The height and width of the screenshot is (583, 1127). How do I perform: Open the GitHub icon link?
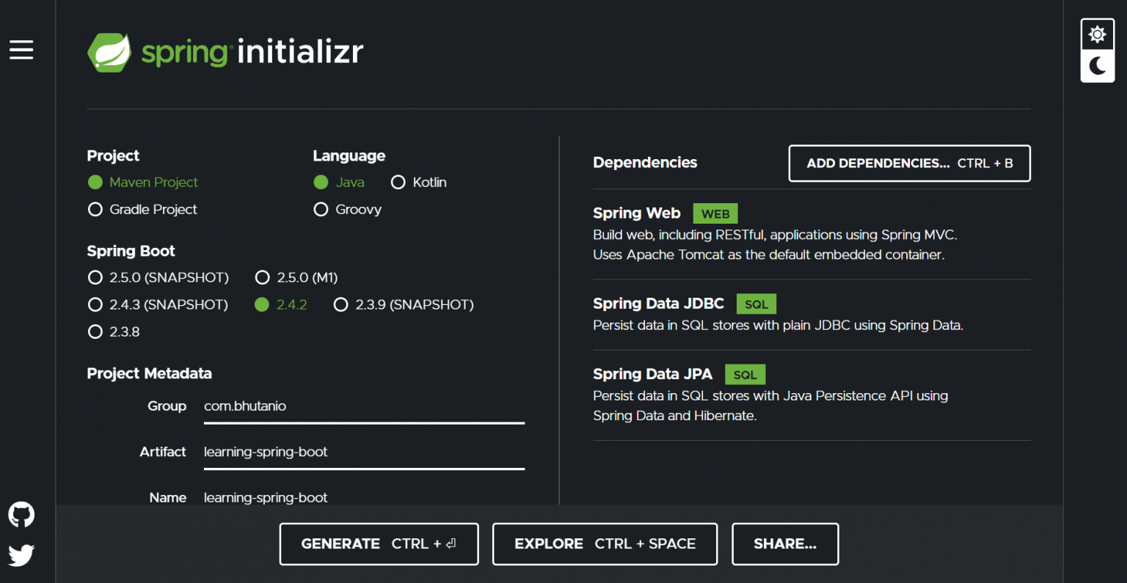21,515
